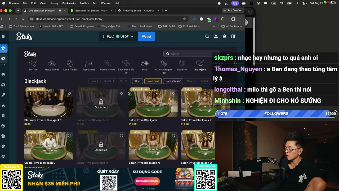Viewport: 339px width, 191px height.
Task: Favorite Salon Privé Blackjack N table
Action: pyautogui.click(x=173, y=136)
